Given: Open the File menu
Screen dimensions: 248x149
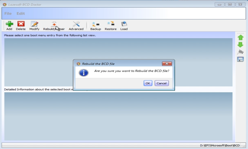Looking at the screenshot, I should 8,13.
